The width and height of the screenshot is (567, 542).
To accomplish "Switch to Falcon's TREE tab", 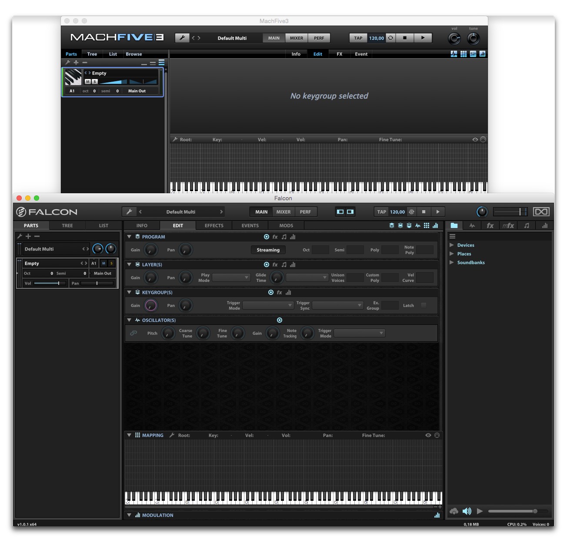I will pyautogui.click(x=67, y=225).
